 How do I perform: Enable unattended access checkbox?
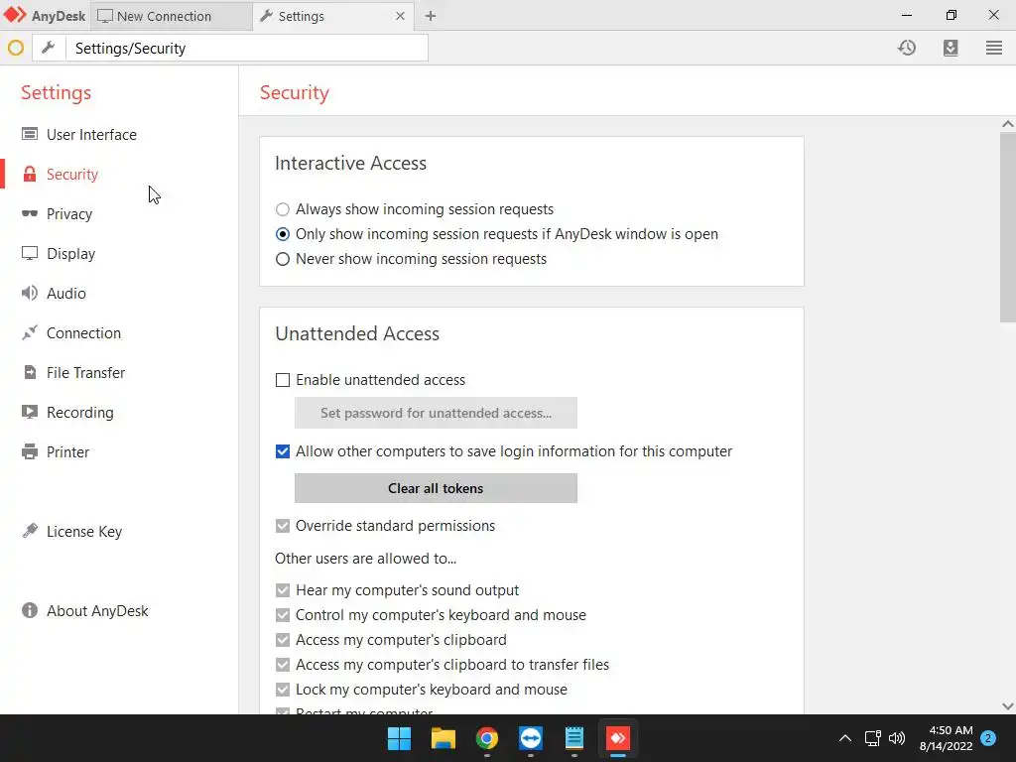283,380
